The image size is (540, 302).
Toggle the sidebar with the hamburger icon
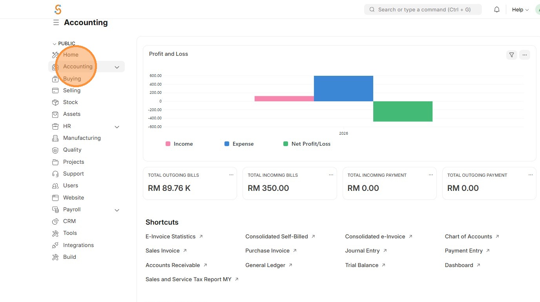pos(56,23)
